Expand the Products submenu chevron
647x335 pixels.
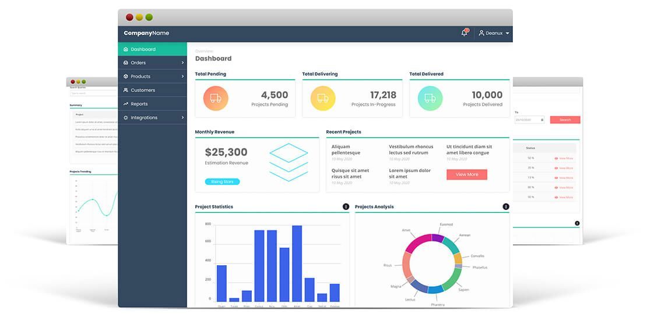(182, 76)
